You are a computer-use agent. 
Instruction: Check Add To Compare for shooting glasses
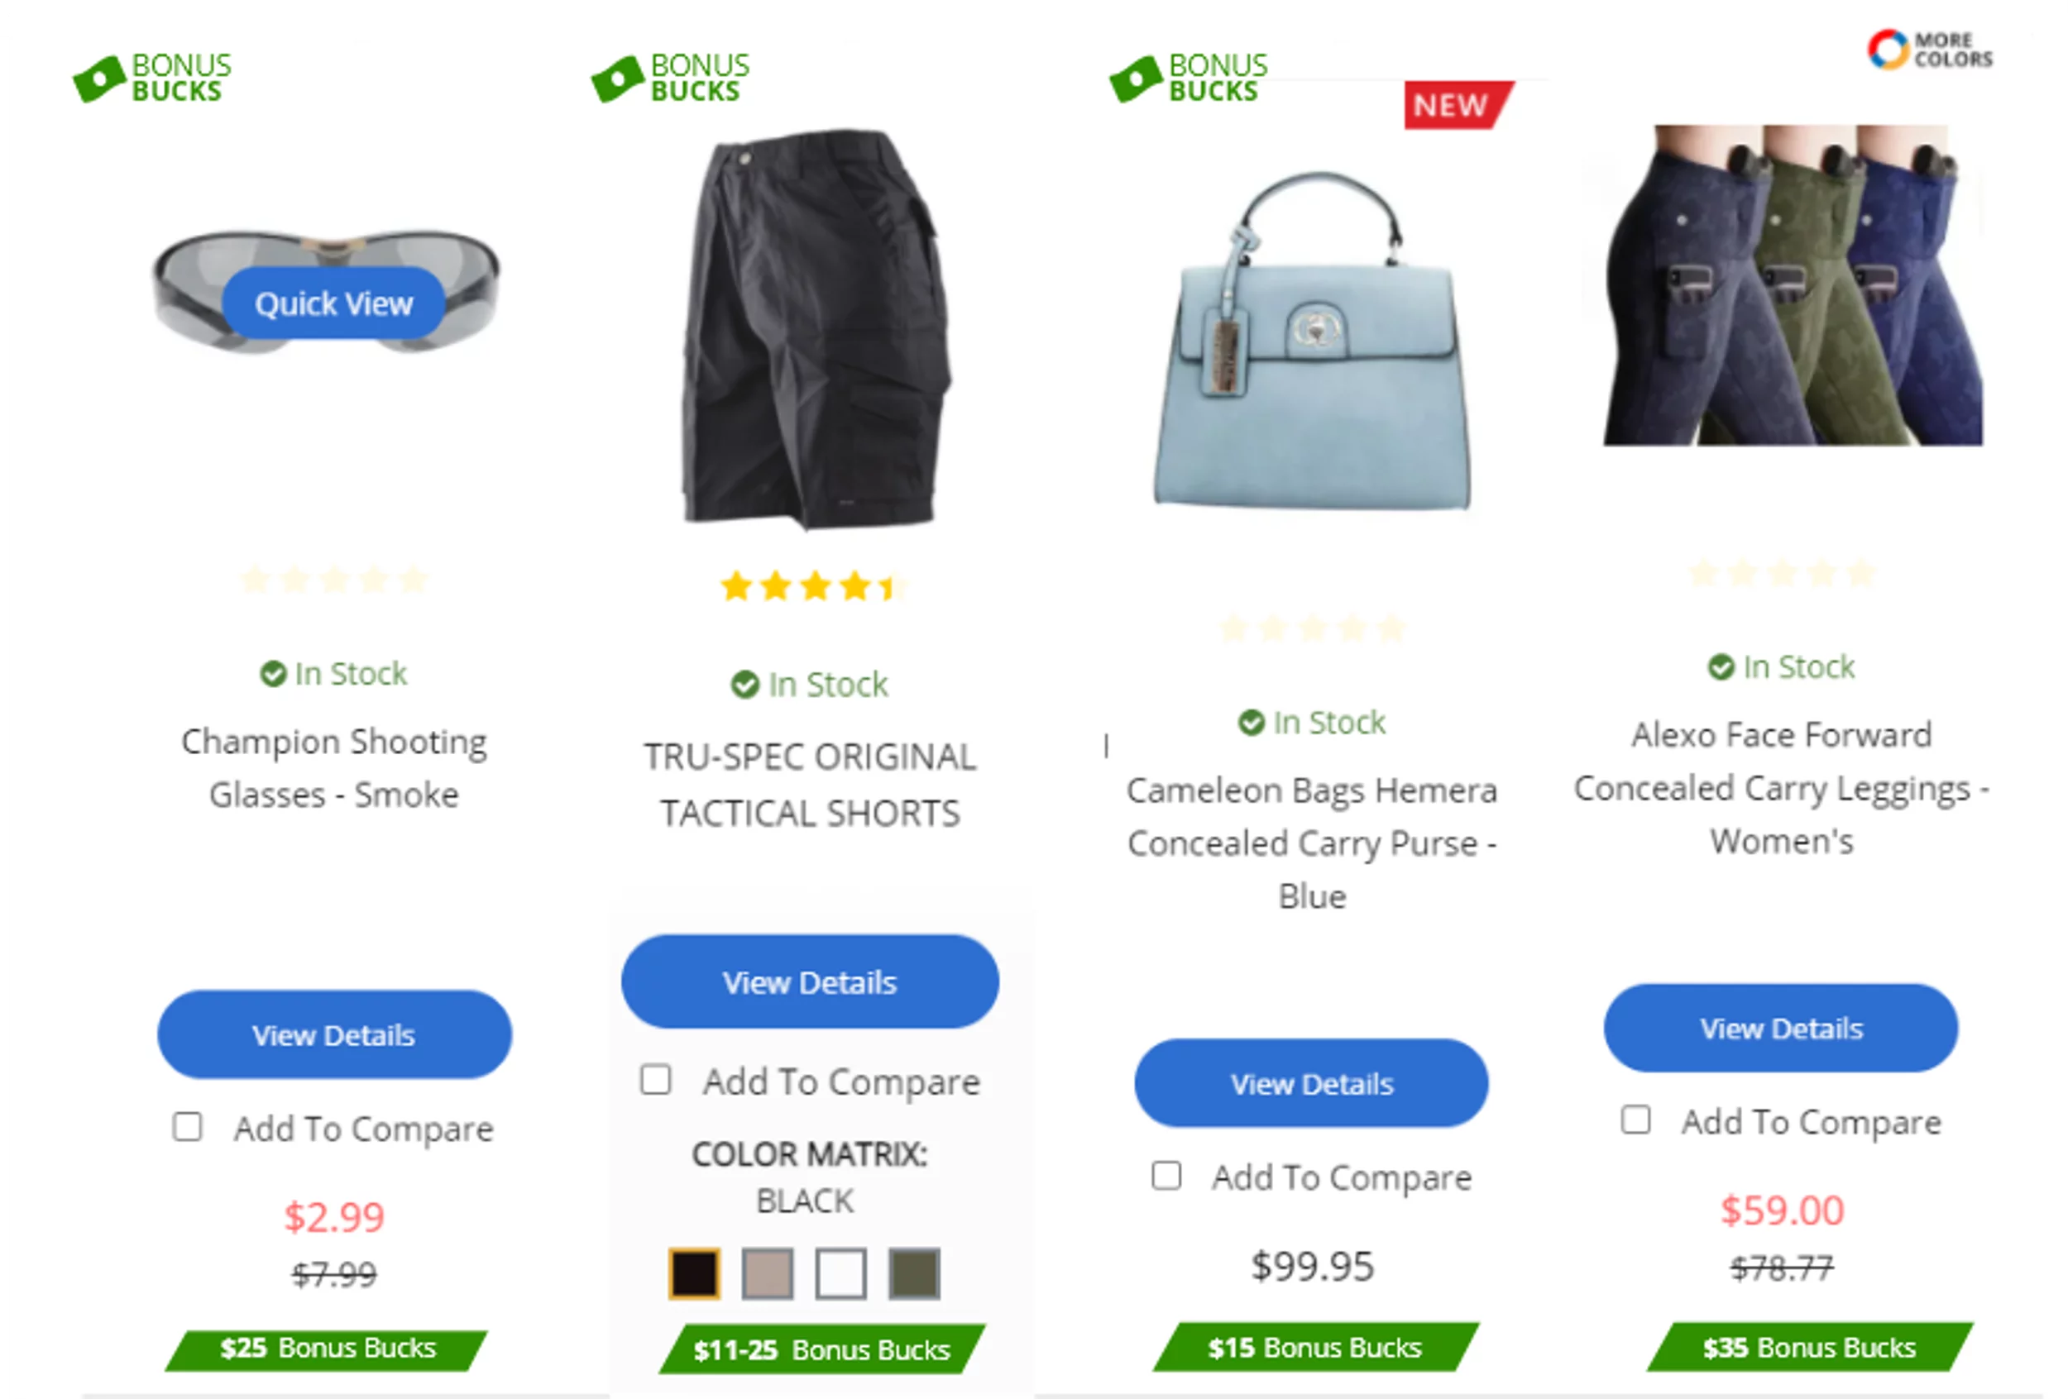click(x=187, y=1127)
